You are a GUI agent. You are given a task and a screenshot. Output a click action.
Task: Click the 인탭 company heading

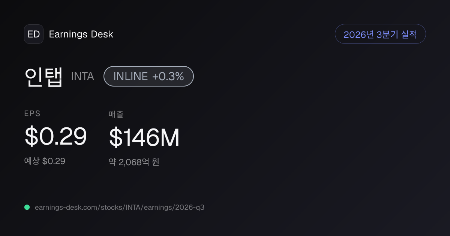[x=43, y=76]
